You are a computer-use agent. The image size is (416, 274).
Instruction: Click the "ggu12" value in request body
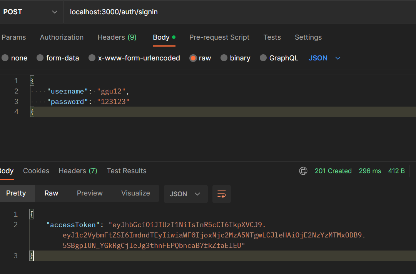[x=111, y=91]
